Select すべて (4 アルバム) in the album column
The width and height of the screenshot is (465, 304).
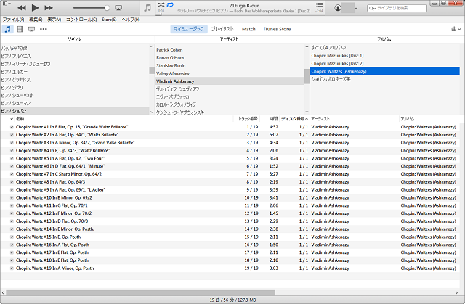(328, 48)
